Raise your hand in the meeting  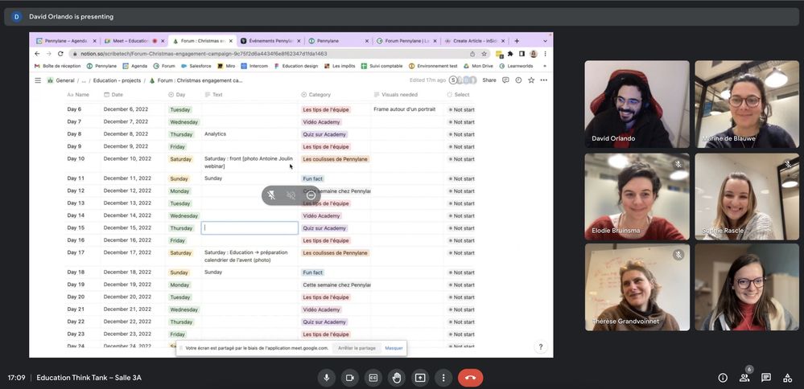tap(396, 378)
